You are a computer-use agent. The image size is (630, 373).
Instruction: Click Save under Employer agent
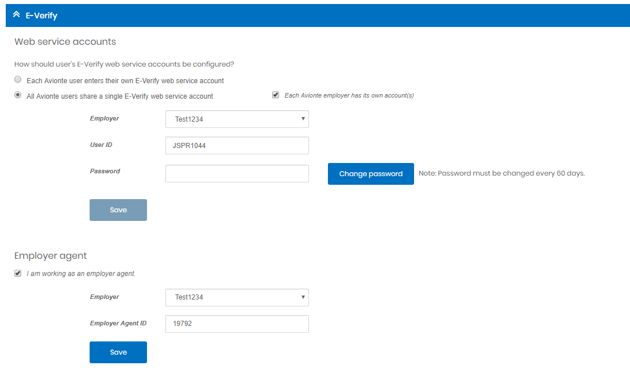point(118,352)
